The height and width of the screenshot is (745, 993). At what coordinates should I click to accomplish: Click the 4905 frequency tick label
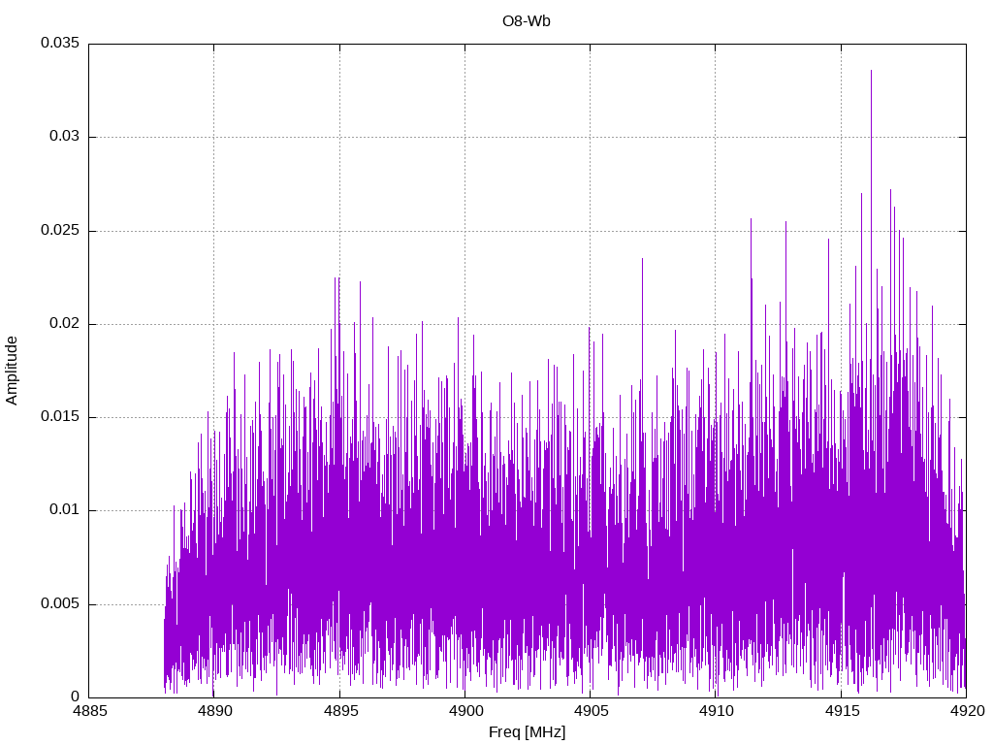[x=590, y=712]
